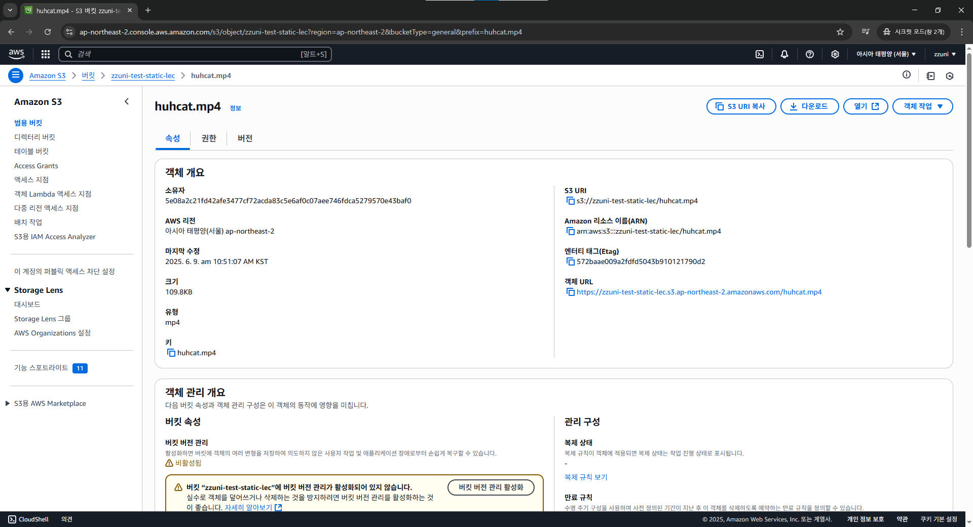
Task: Switch to the 속성 tab
Action: point(172,138)
